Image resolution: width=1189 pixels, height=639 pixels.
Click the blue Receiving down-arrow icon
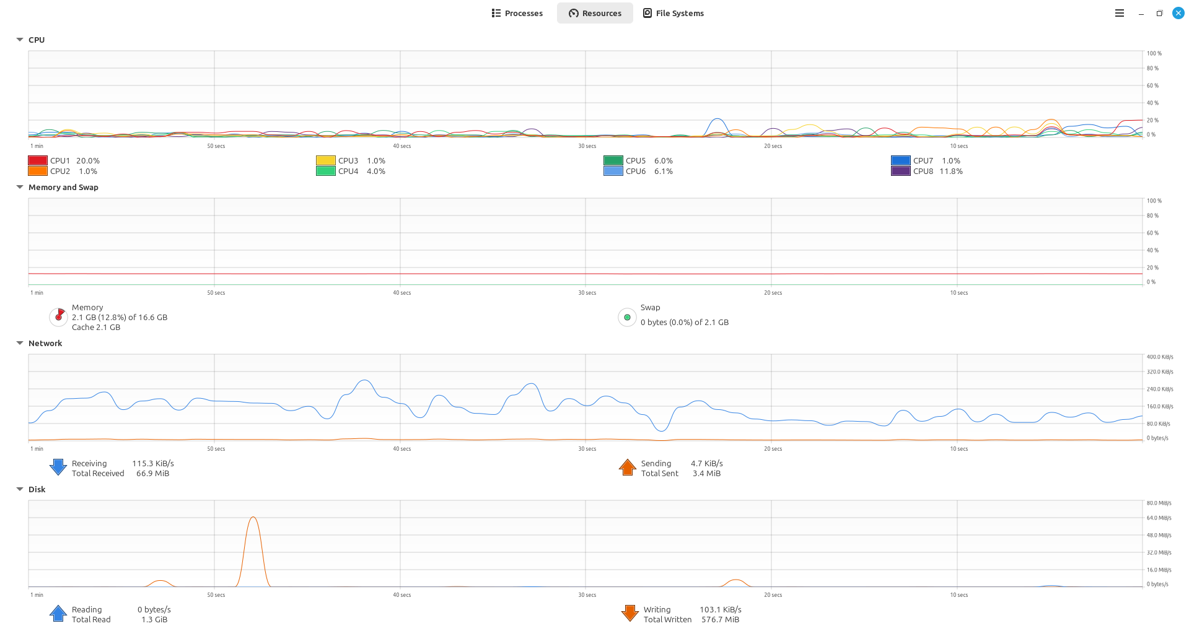58,467
